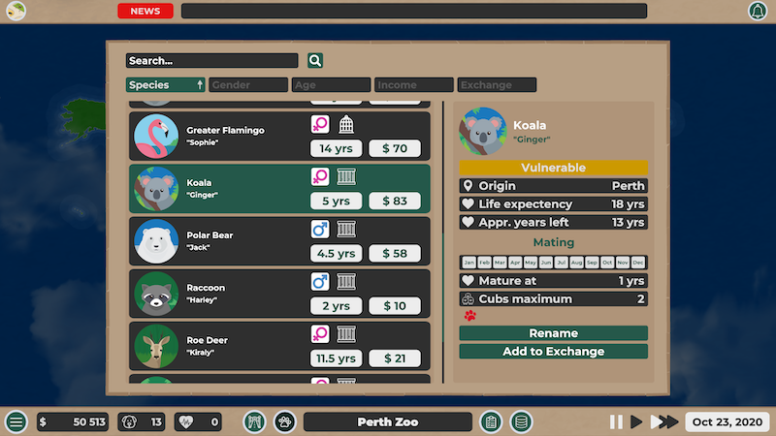The width and height of the screenshot is (776, 436).
Task: Sort the animal list by Gender
Action: pyautogui.click(x=247, y=85)
